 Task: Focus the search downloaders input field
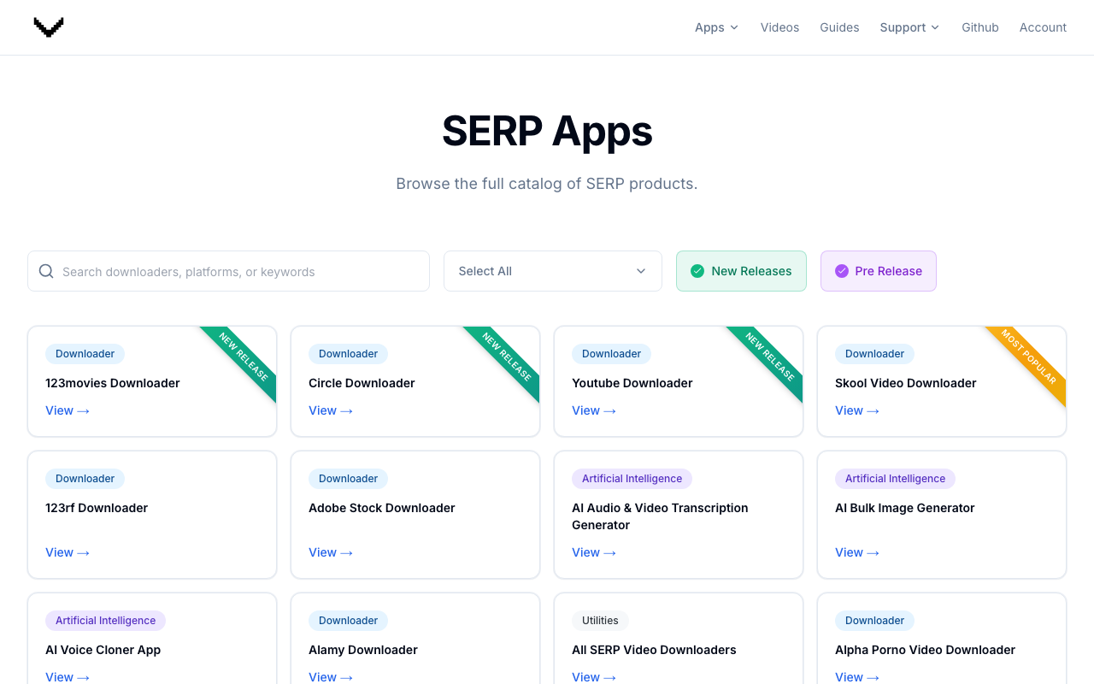click(228, 271)
